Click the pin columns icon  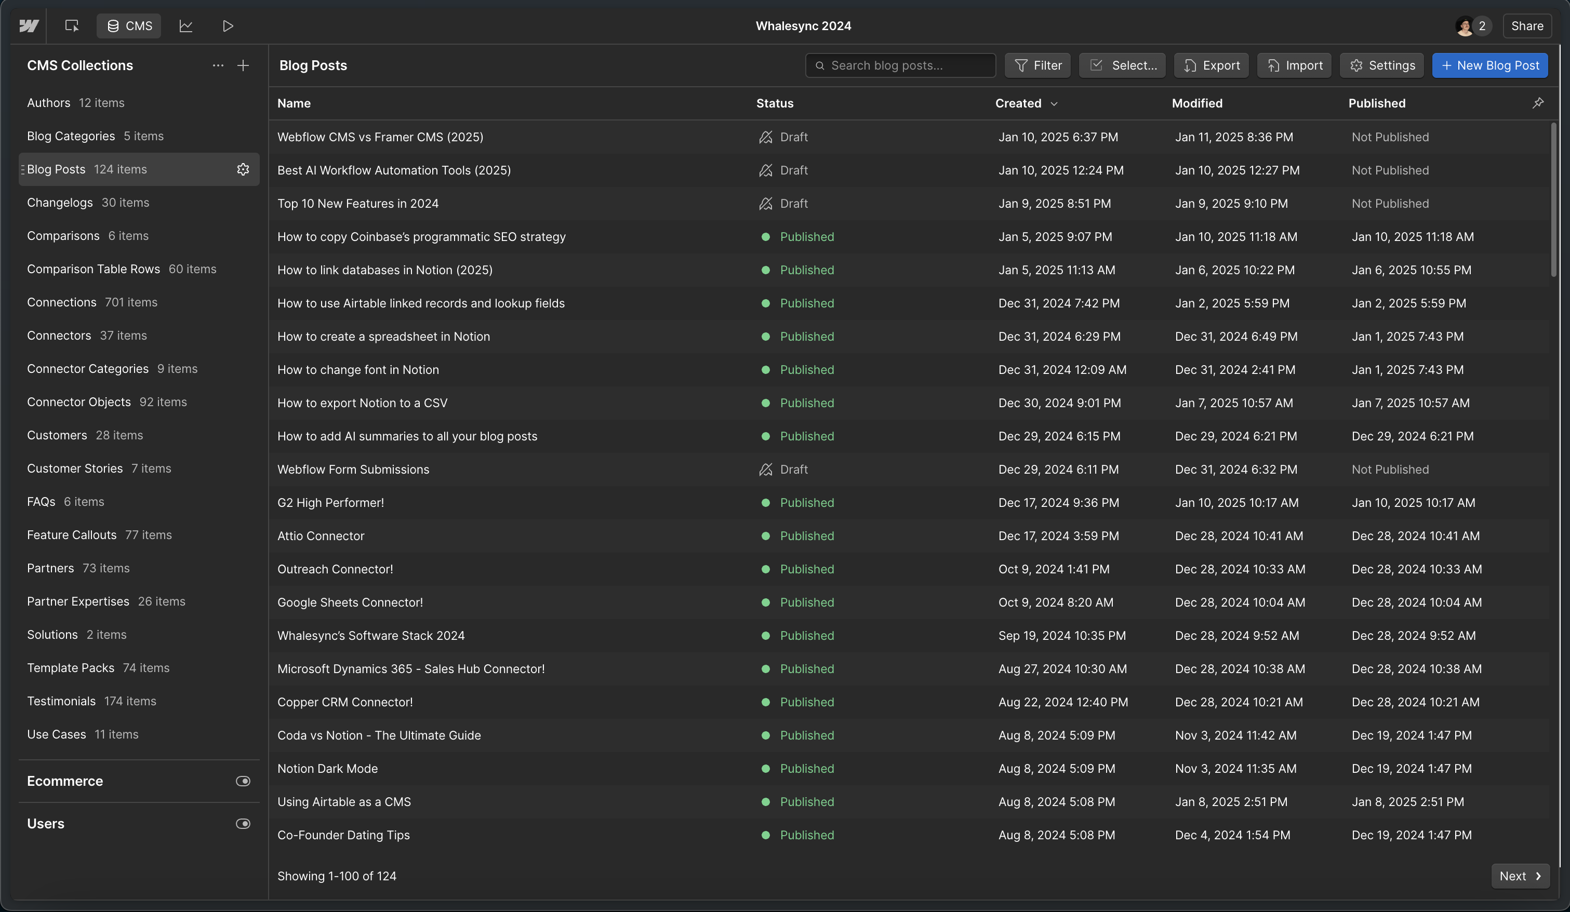pyautogui.click(x=1538, y=103)
